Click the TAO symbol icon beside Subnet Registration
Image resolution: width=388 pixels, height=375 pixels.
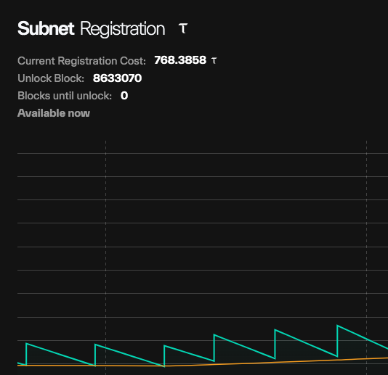(183, 28)
